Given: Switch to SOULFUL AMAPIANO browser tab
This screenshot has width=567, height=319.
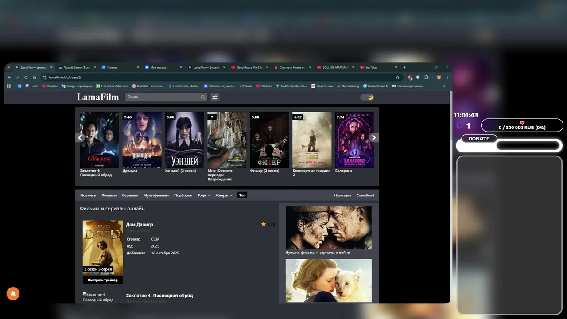Looking at the screenshot, I should tap(336, 67).
